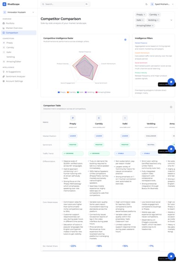Toggle dark mode moon icon
The width and height of the screenshot is (178, 263).
[146, 4]
